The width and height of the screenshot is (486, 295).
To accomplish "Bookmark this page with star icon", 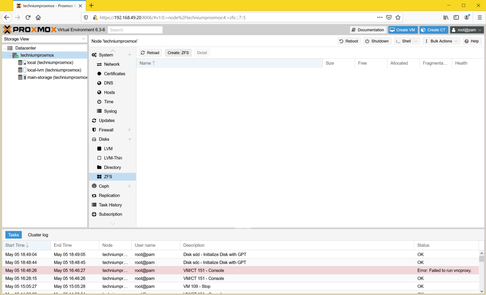I will (x=398, y=18).
